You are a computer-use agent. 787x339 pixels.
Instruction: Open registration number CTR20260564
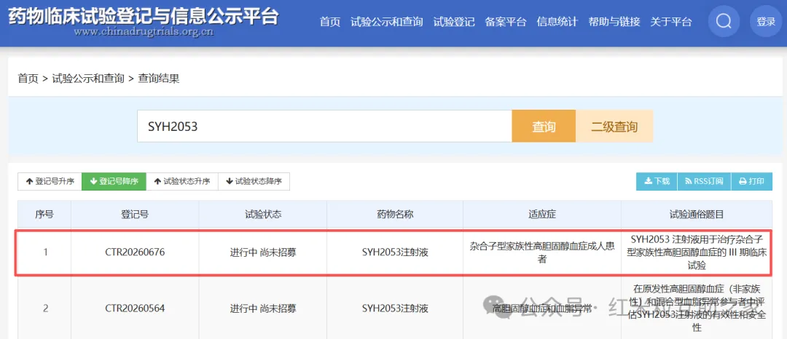[135, 308]
